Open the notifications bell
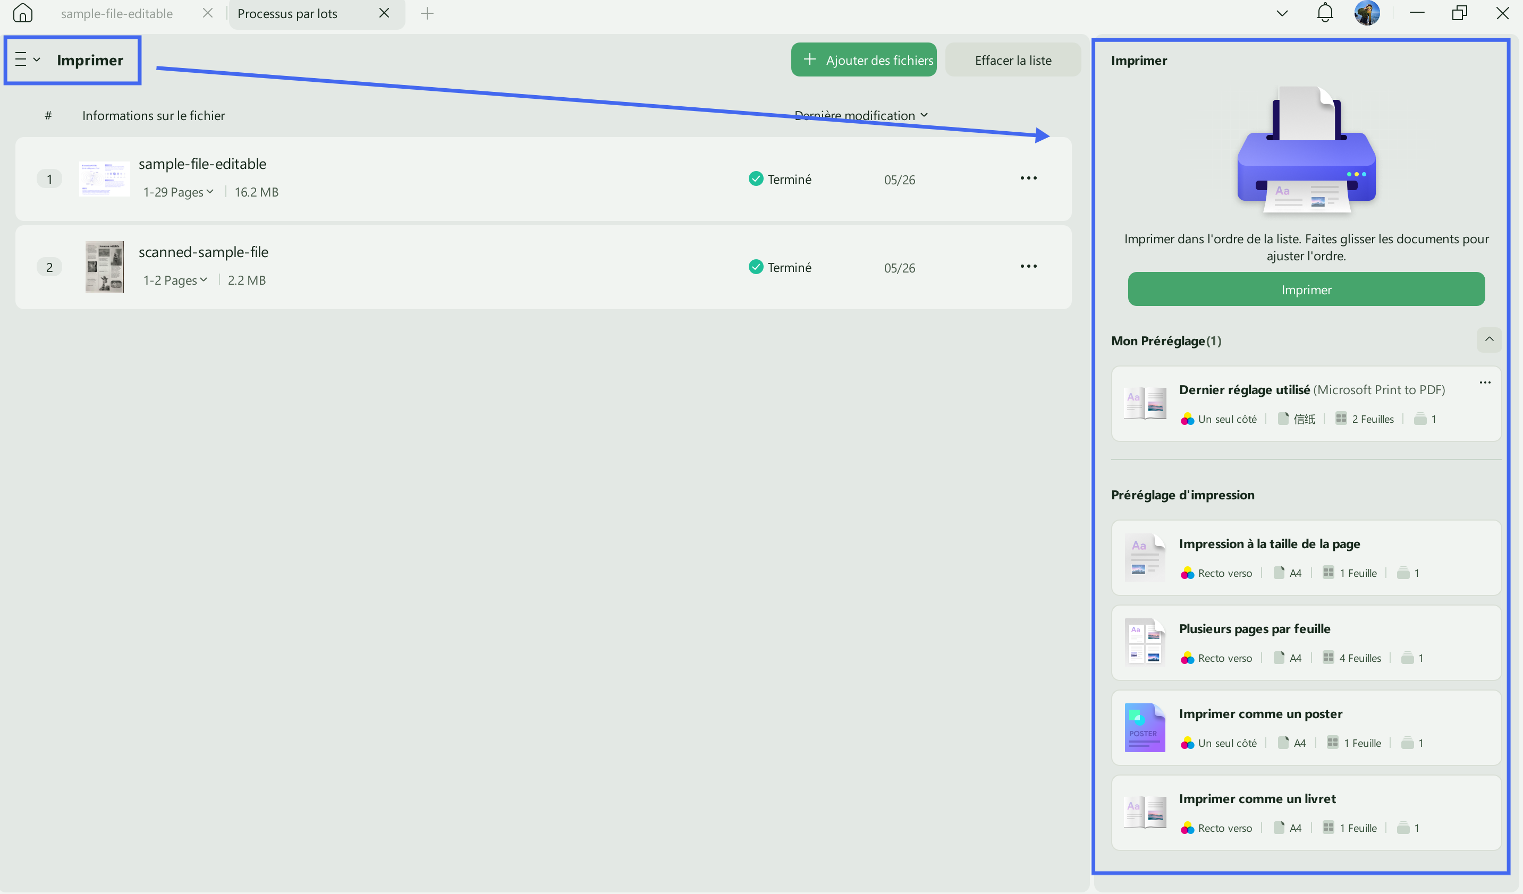Screen dimensions: 1523x894 (1325, 13)
